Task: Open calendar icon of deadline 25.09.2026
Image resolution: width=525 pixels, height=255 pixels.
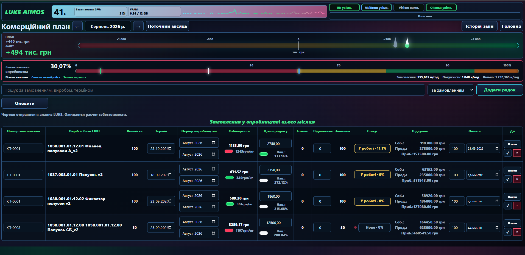Action: tap(170, 228)
